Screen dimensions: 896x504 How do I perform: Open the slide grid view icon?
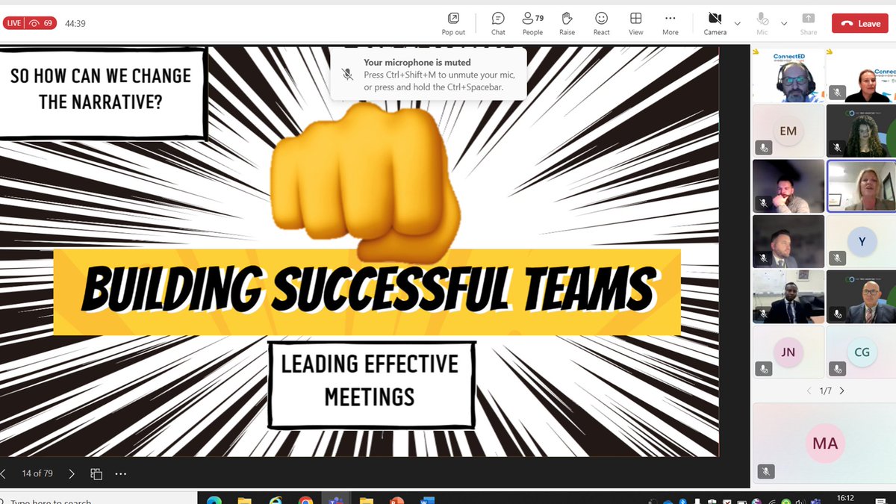pyautogui.click(x=96, y=473)
